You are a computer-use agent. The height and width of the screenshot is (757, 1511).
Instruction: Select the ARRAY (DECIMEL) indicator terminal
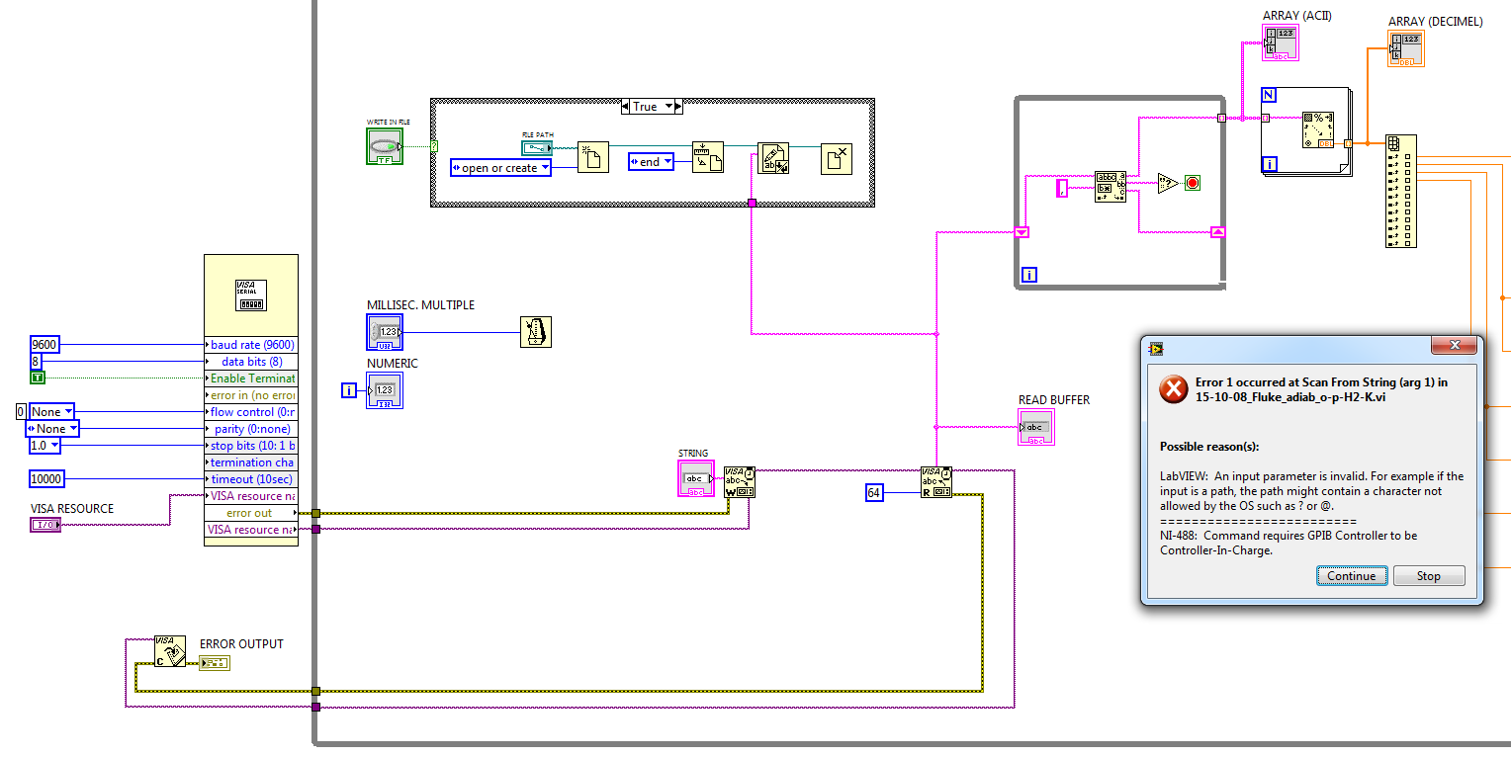pyautogui.click(x=1407, y=49)
